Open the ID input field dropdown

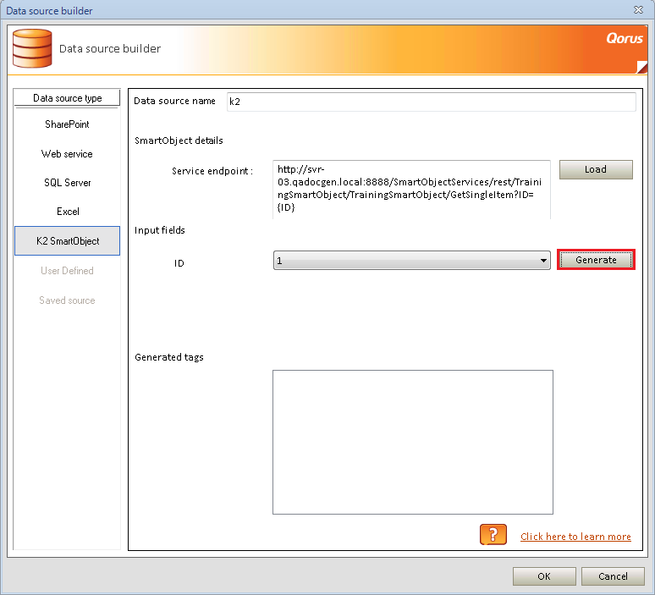coord(412,261)
